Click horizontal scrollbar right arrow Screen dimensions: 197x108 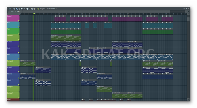point(186,11)
